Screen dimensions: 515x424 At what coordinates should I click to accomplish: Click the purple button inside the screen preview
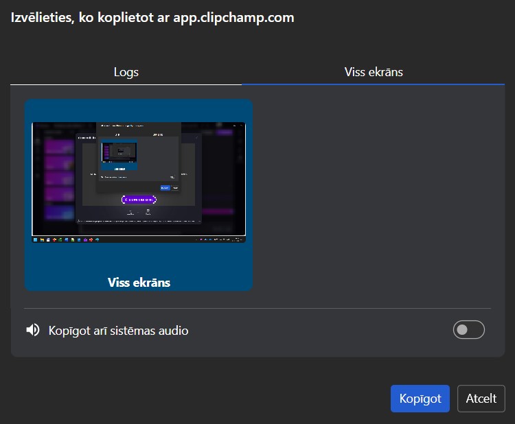(x=139, y=200)
